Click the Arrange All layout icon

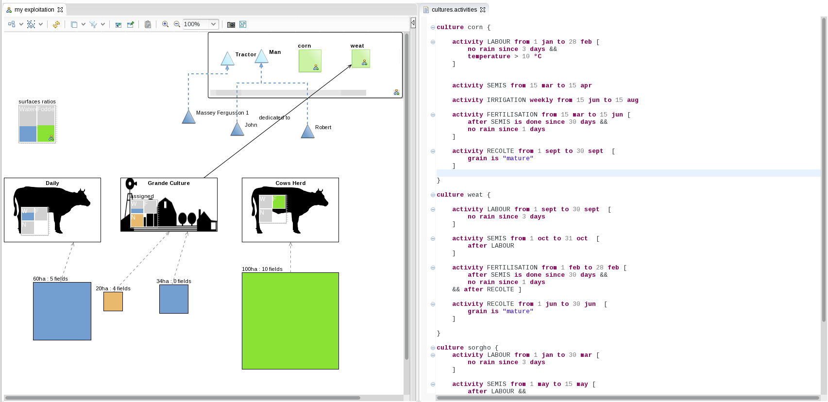point(12,24)
